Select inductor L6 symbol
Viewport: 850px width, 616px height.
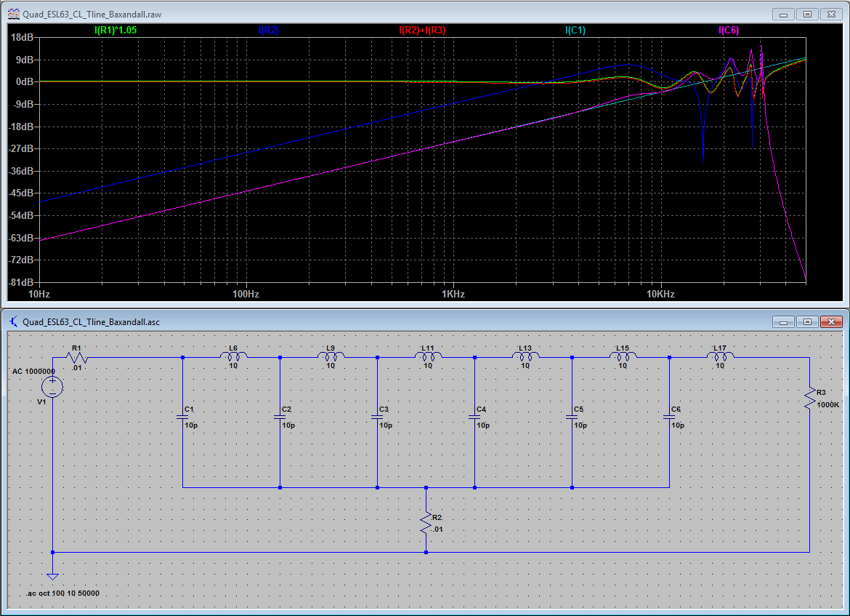234,356
